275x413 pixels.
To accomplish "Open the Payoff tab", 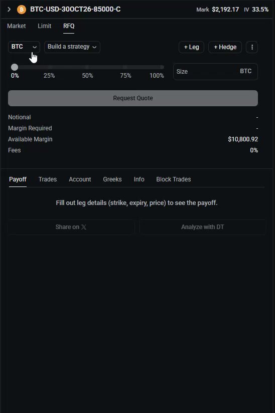I will coord(18,179).
